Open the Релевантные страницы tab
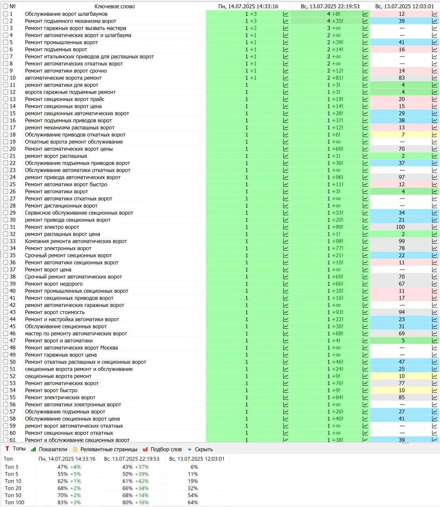440x507 pixels. (105, 449)
